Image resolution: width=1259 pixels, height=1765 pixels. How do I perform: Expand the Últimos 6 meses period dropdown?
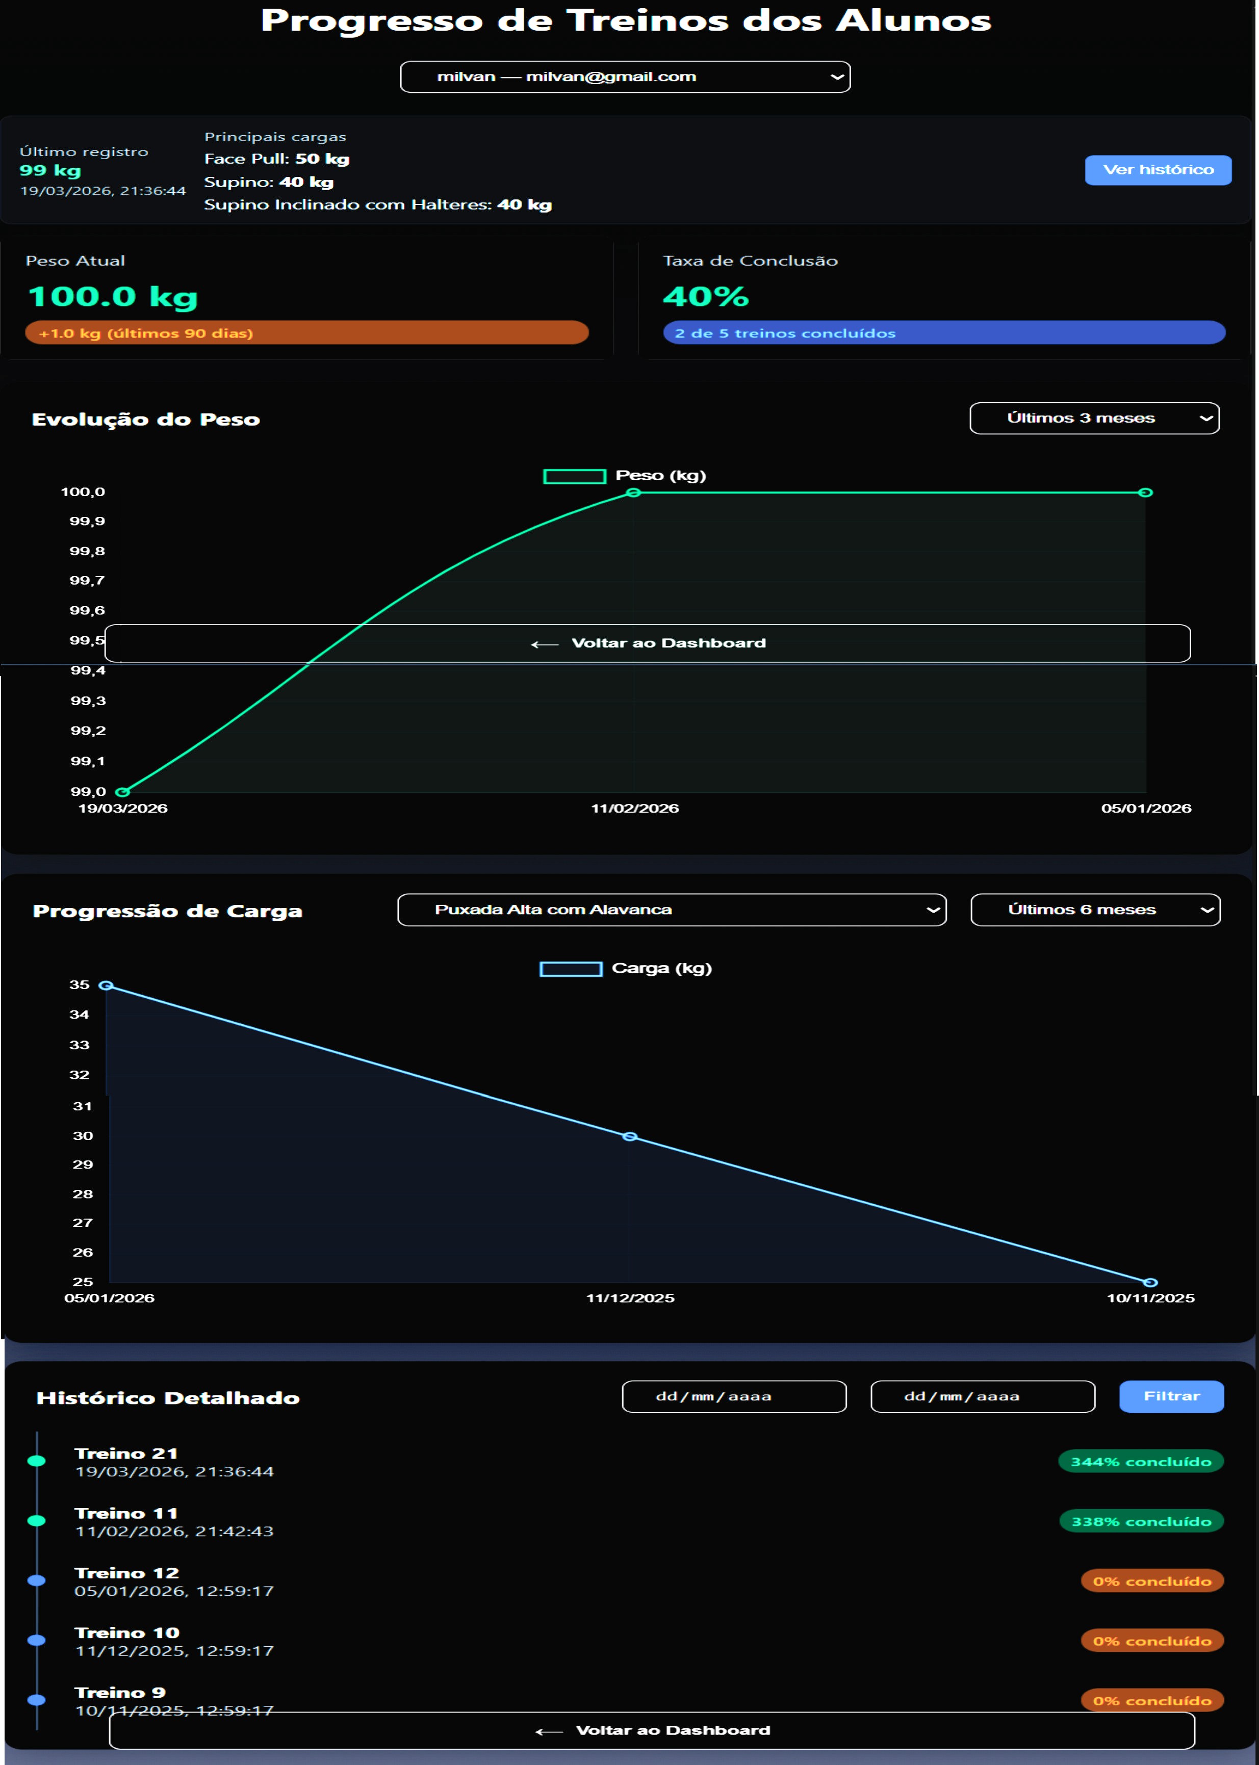(1095, 910)
